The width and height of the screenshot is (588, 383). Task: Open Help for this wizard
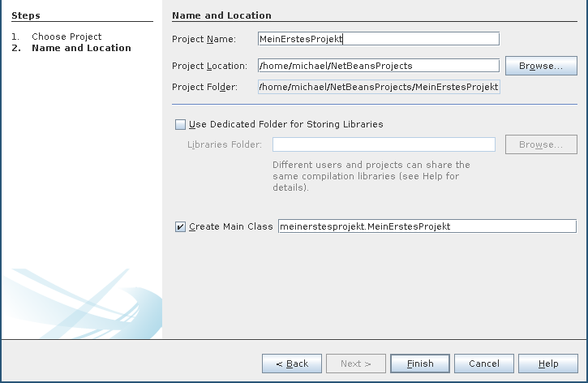pyautogui.click(x=548, y=364)
